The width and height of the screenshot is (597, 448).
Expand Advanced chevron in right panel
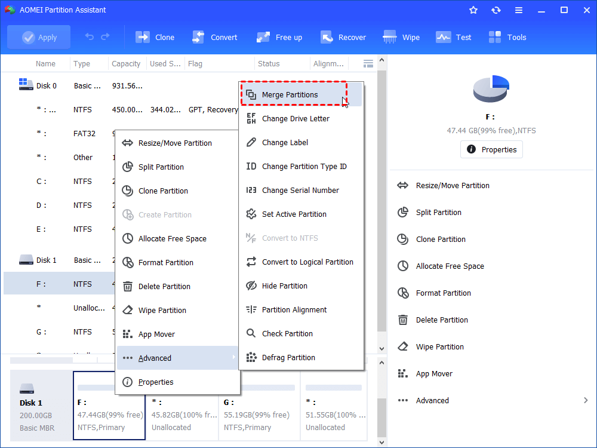[586, 400]
